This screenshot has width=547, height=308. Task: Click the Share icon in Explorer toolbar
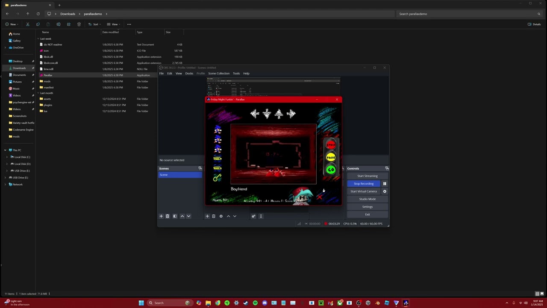tap(69, 24)
